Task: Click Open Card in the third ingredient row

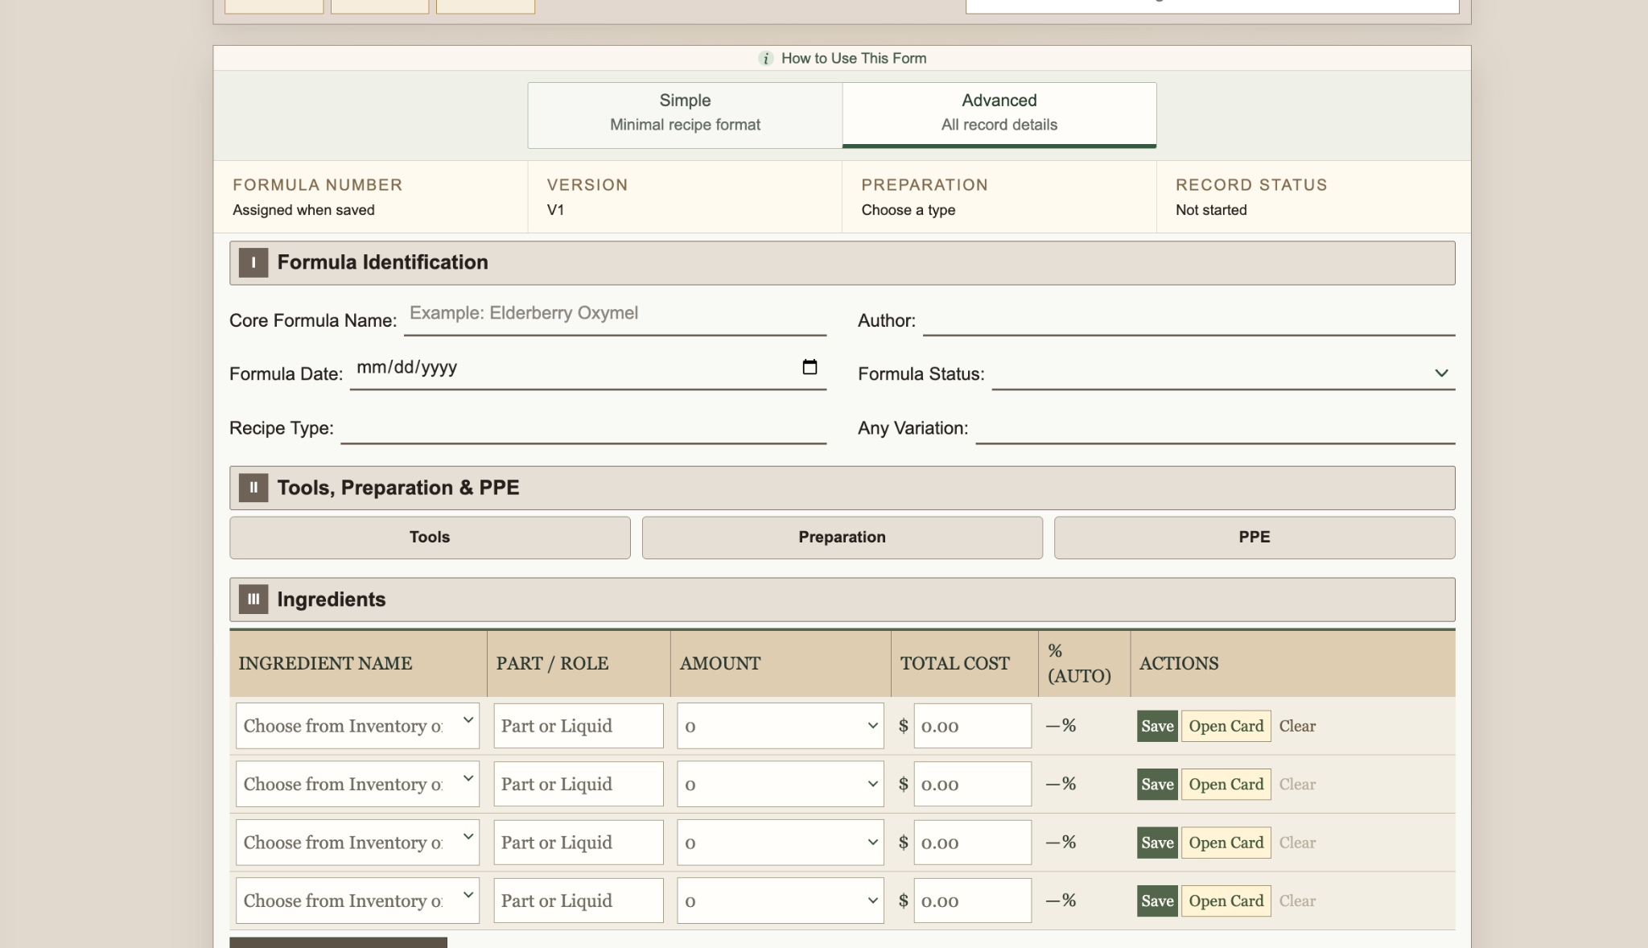Action: (1226, 843)
